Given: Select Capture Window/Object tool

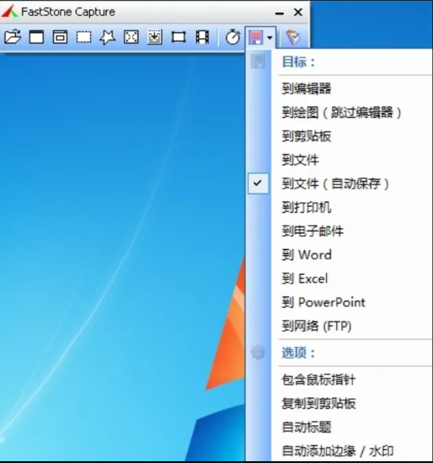Looking at the screenshot, I should (x=60, y=37).
